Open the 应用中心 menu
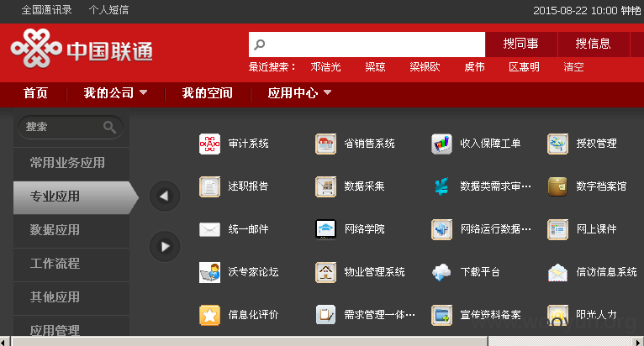Image resolution: width=644 pixels, height=346 pixels. point(293,93)
